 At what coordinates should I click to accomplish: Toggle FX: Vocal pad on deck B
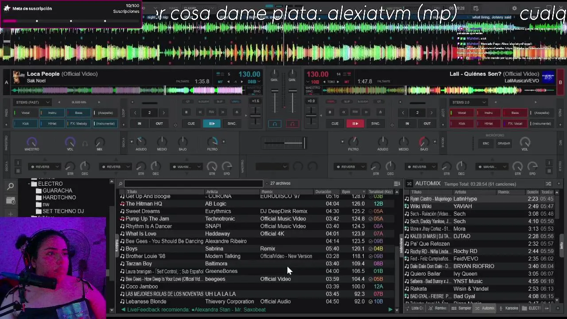click(x=515, y=124)
